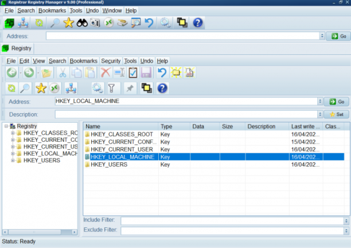
Task: Click tree scrollbar left arrow
Action: pos(5,232)
